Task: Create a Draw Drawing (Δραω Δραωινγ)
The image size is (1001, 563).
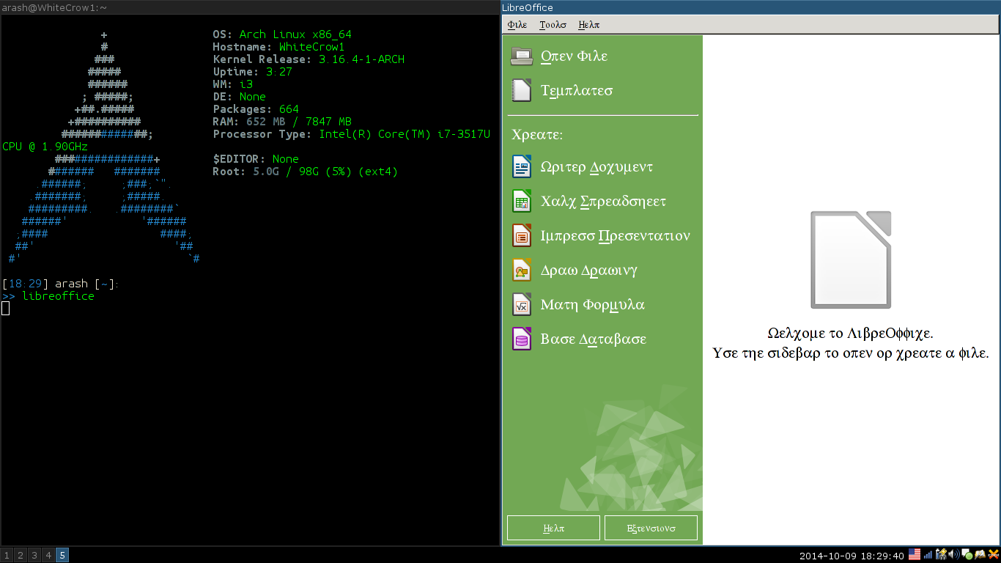Action: click(588, 270)
